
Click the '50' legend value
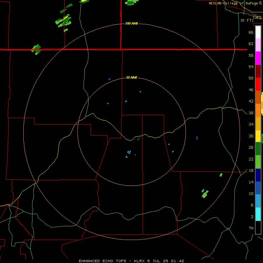[x=251, y=78]
